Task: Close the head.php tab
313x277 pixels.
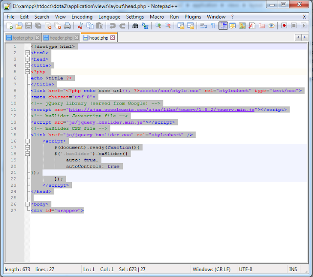Action: [113, 38]
